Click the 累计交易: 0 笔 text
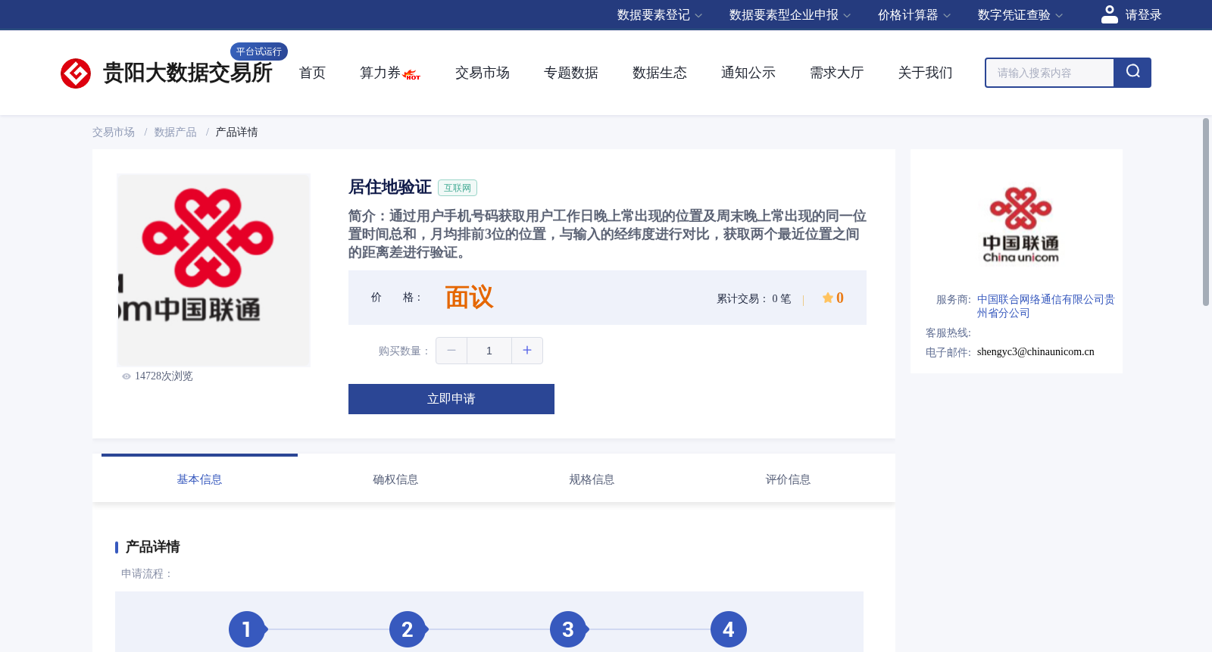 click(x=754, y=298)
